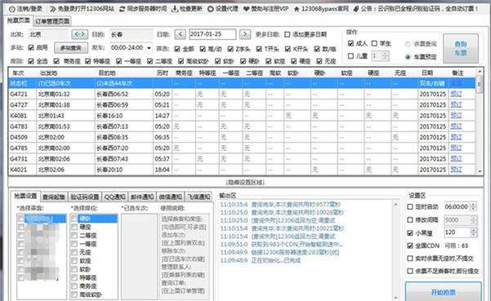The width and height of the screenshot is (491, 301).
Task: Toggle the 成人 passenger checkbox
Action: 350,43
